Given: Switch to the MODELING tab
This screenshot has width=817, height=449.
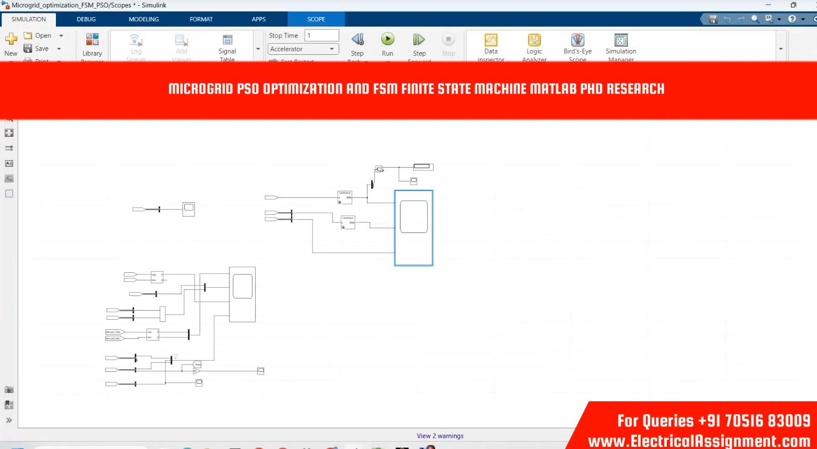Looking at the screenshot, I should (x=144, y=19).
